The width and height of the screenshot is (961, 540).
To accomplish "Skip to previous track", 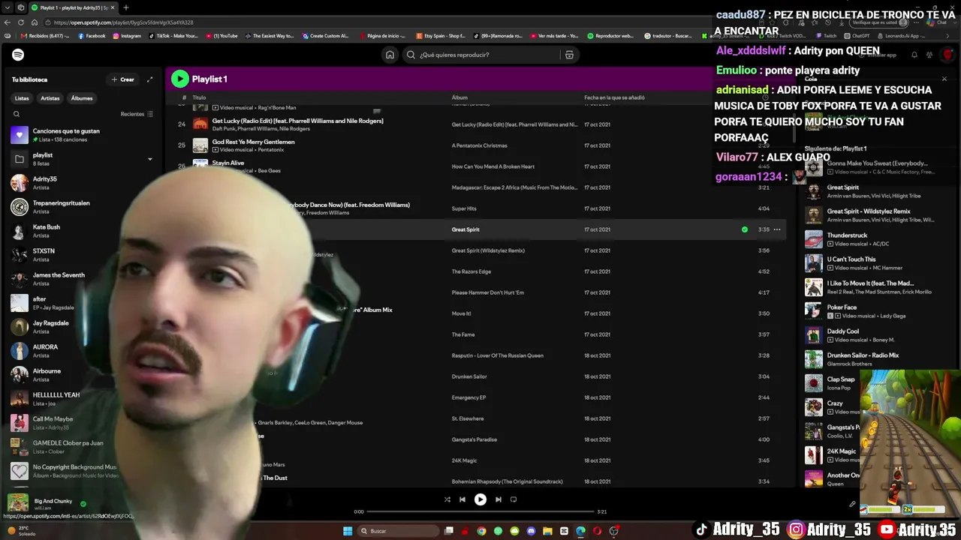I will click(x=462, y=499).
